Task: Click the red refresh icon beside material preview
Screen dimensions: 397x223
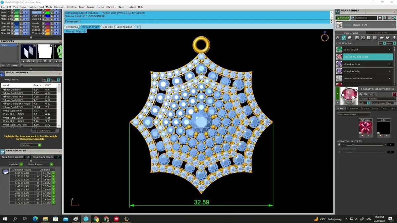Action: point(394,94)
